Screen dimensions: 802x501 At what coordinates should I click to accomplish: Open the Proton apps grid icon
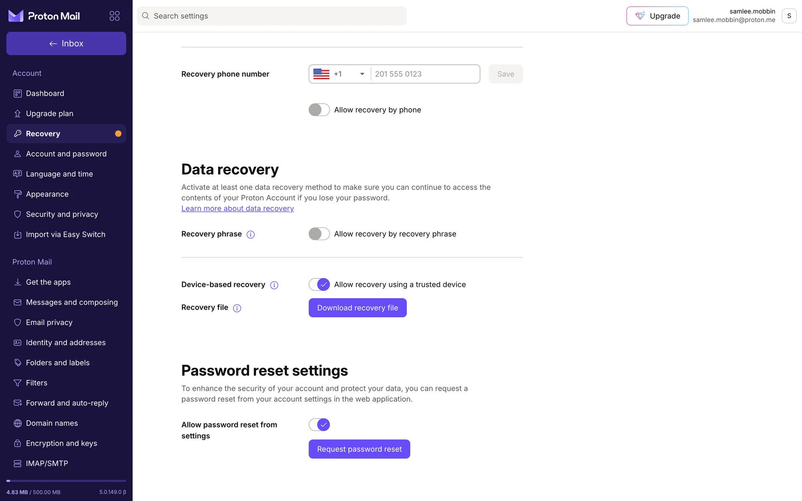114,16
